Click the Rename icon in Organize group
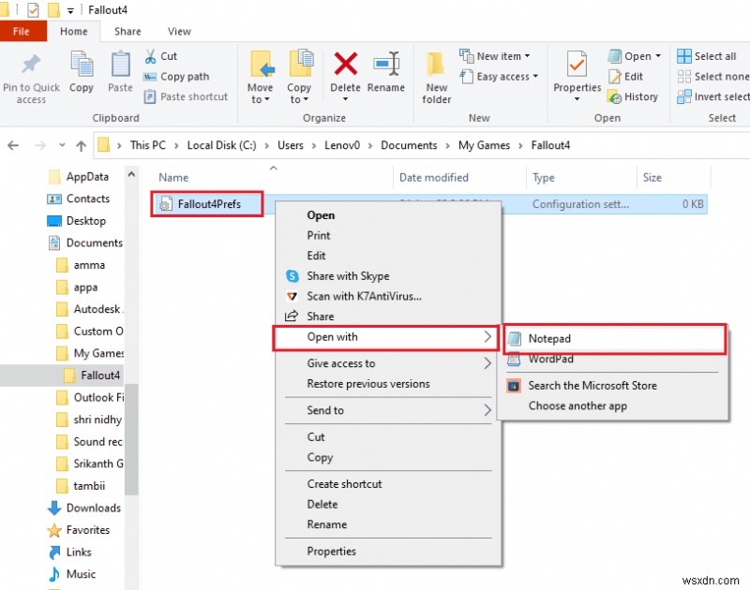The height and width of the screenshot is (590, 750). pos(386,64)
